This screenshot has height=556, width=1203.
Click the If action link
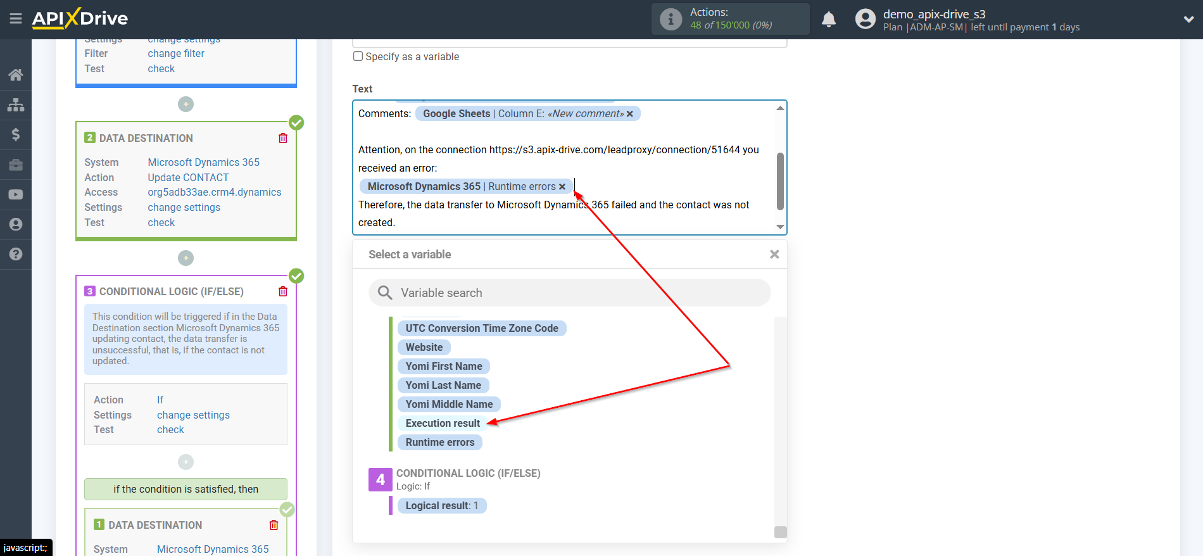click(160, 400)
